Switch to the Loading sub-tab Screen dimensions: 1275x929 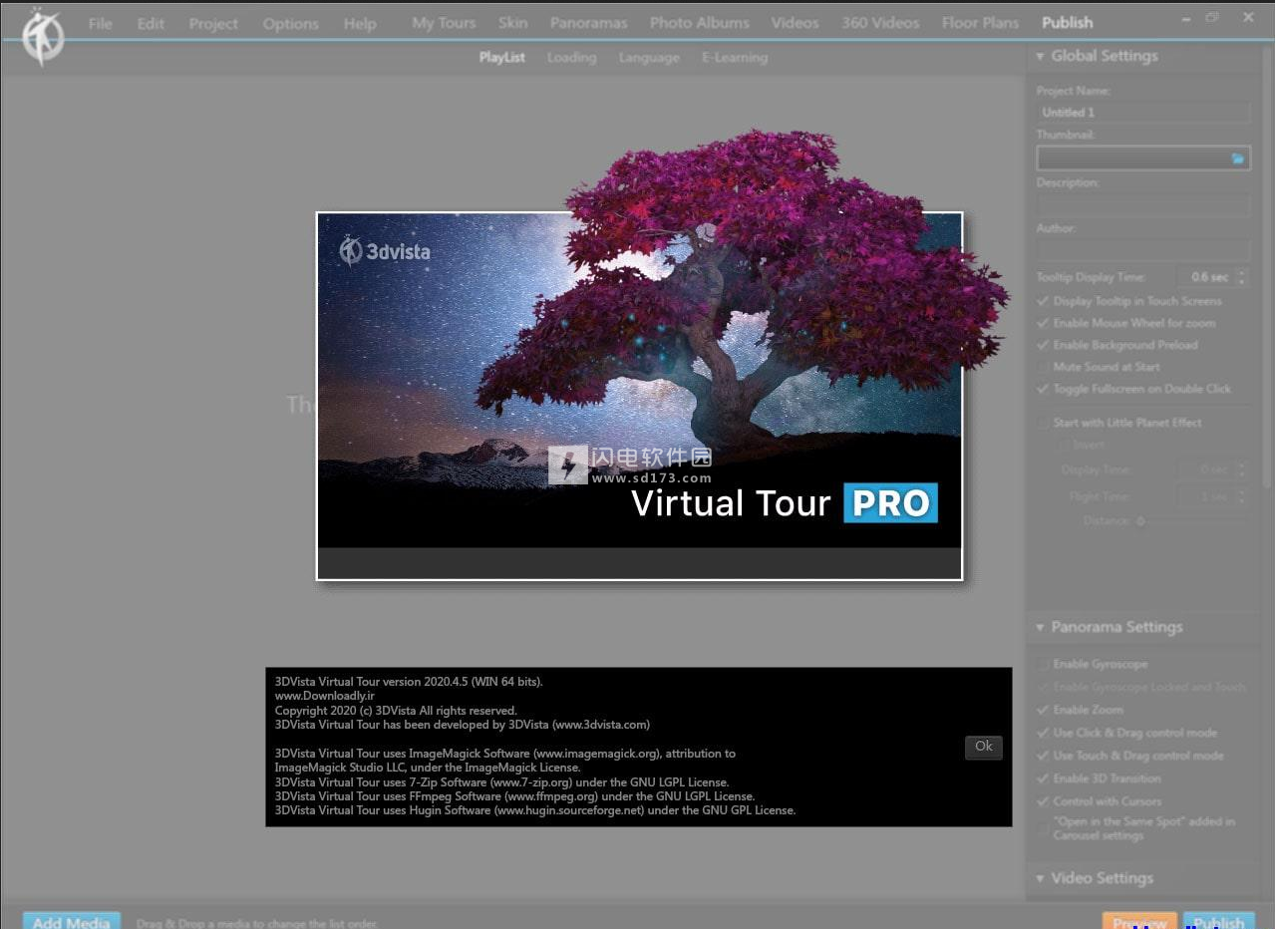[x=571, y=57]
